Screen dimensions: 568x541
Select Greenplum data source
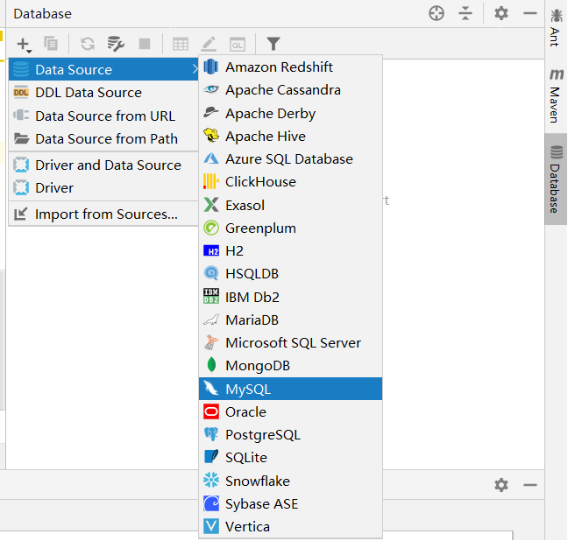coord(290,228)
